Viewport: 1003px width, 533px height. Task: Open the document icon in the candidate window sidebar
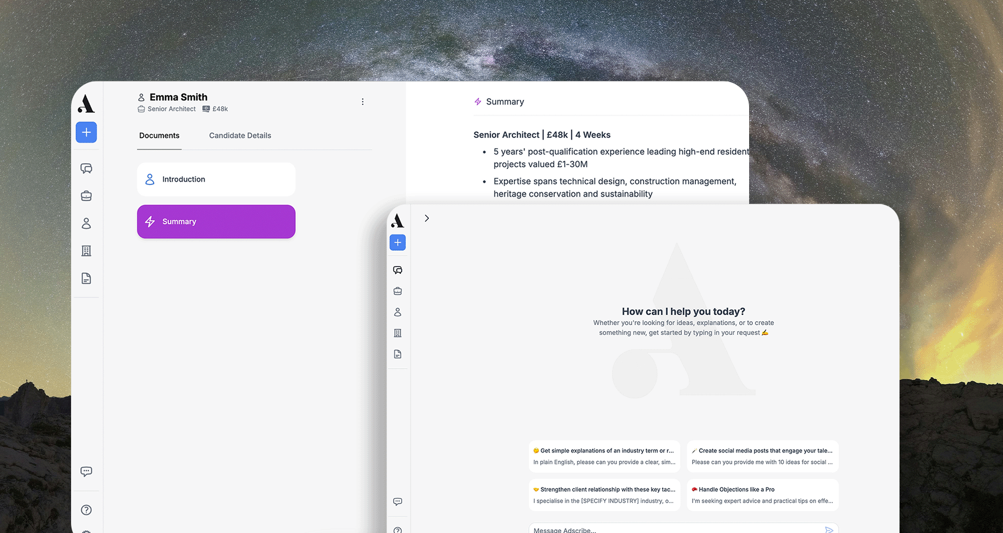(86, 279)
